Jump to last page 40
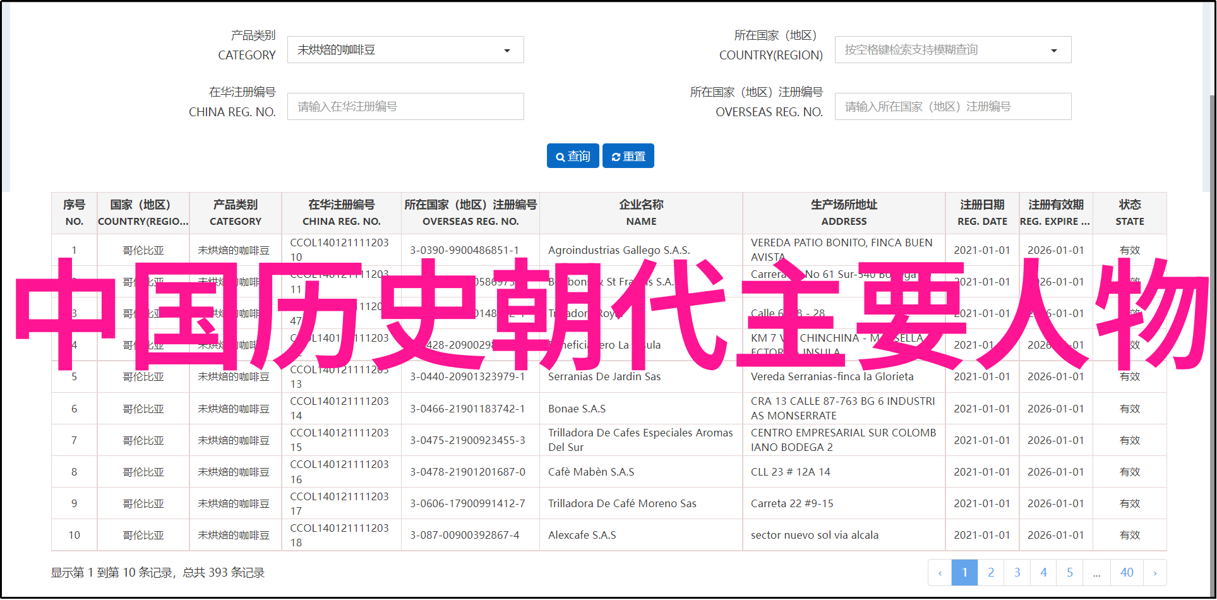The height and width of the screenshot is (600, 1217). (1127, 573)
